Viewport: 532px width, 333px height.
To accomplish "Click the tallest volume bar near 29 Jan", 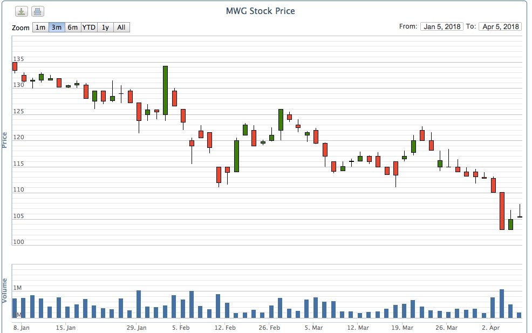I will pos(139,304).
